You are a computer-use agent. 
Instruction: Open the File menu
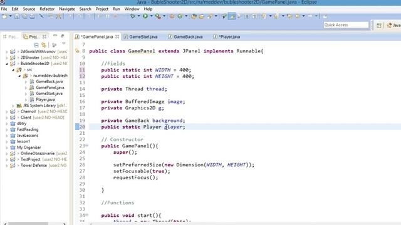tap(4, 9)
